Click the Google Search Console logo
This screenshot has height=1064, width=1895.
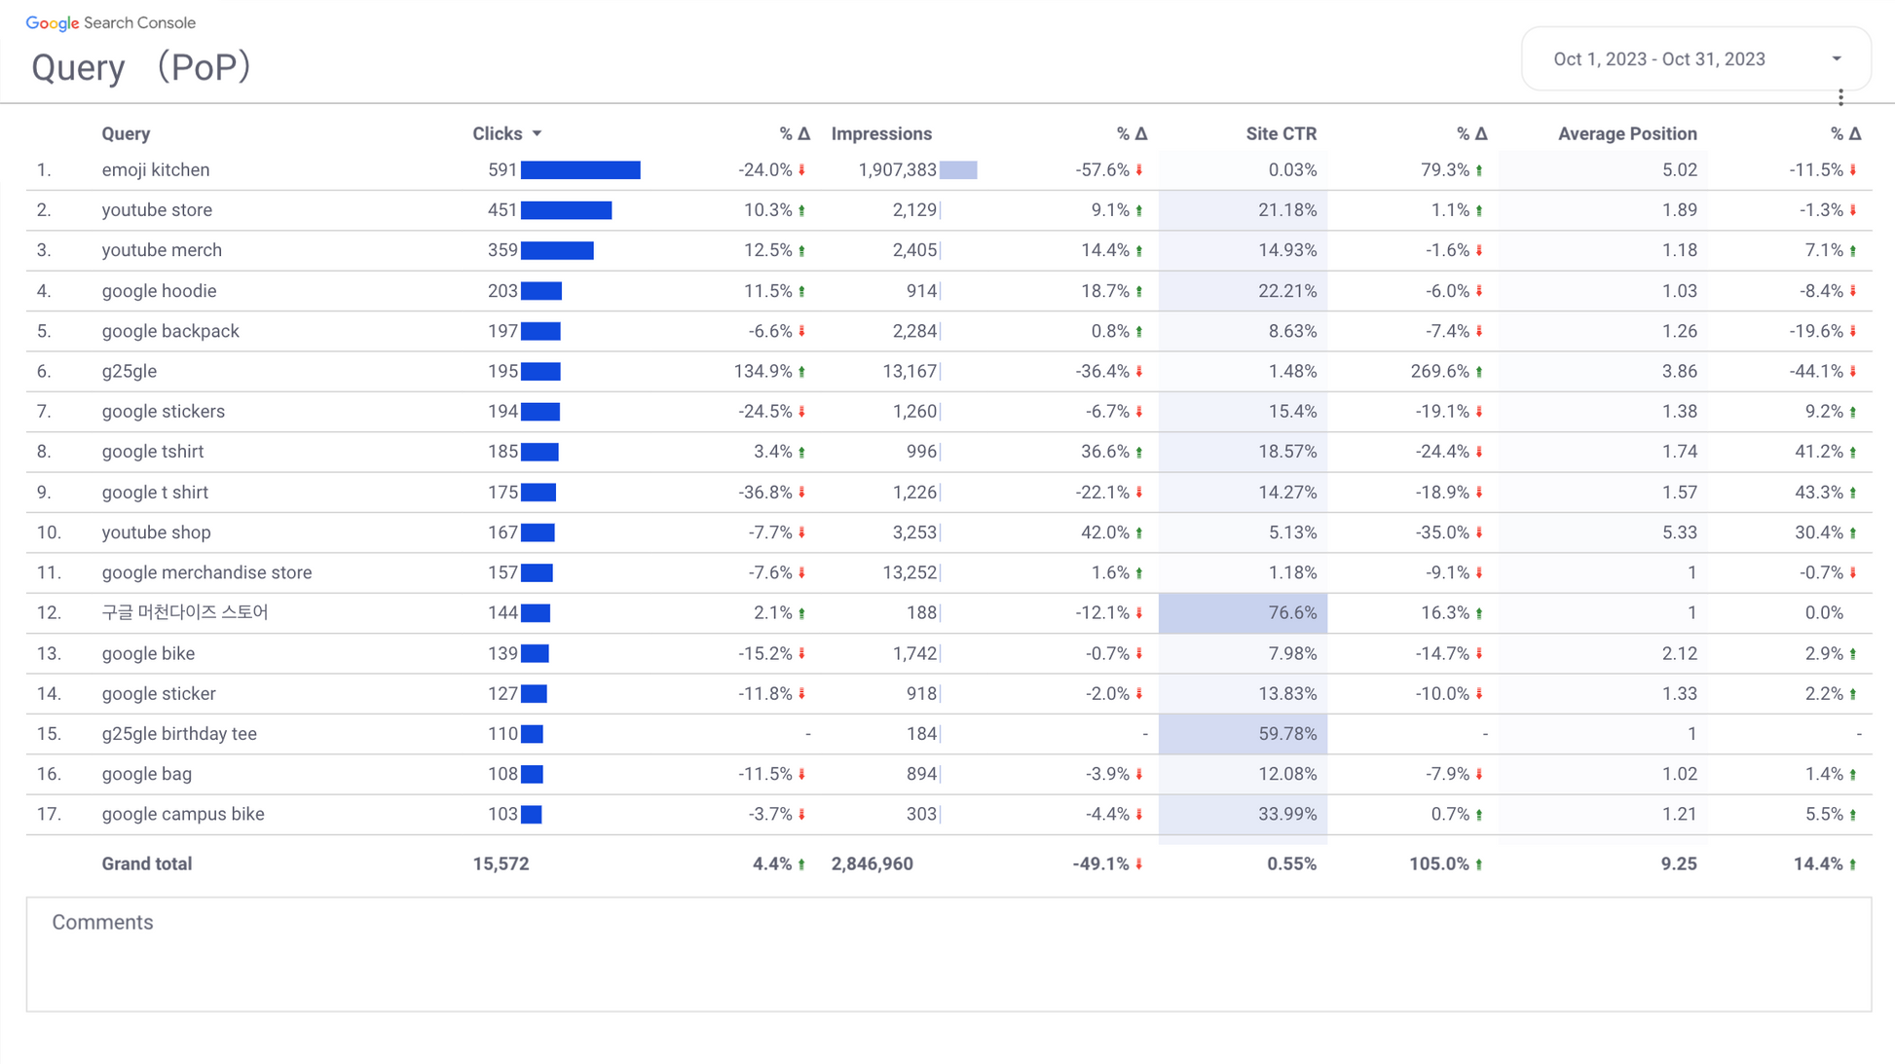tap(110, 22)
